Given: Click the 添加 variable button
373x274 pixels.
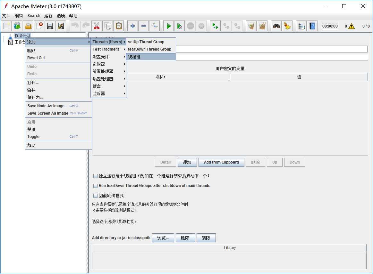Looking at the screenshot, I should (187, 162).
